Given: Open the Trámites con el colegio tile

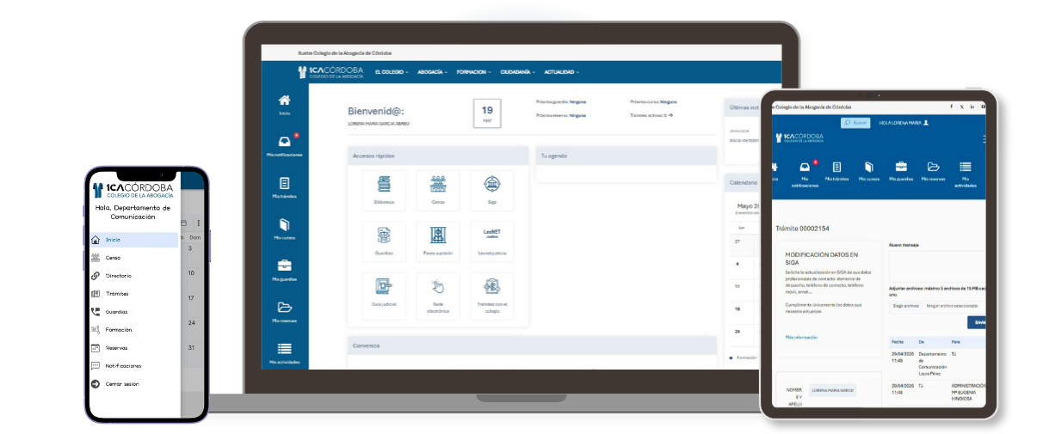Looking at the screenshot, I should point(491,295).
